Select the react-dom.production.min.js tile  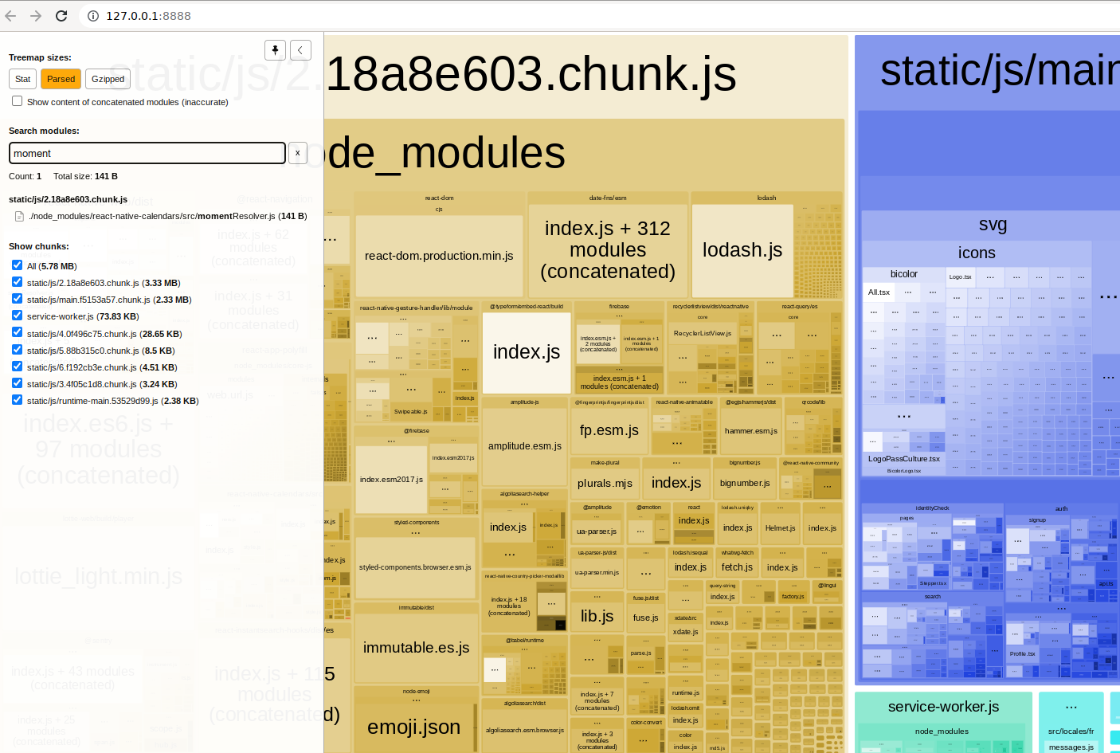click(439, 255)
